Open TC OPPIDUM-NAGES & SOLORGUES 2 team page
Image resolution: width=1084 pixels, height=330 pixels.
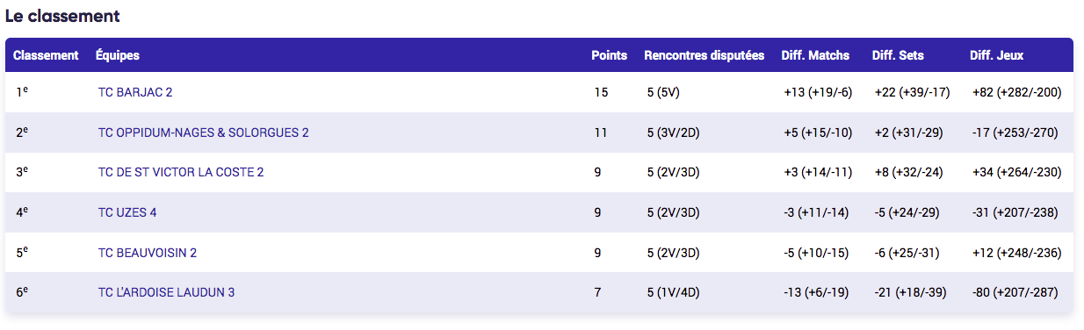[204, 133]
